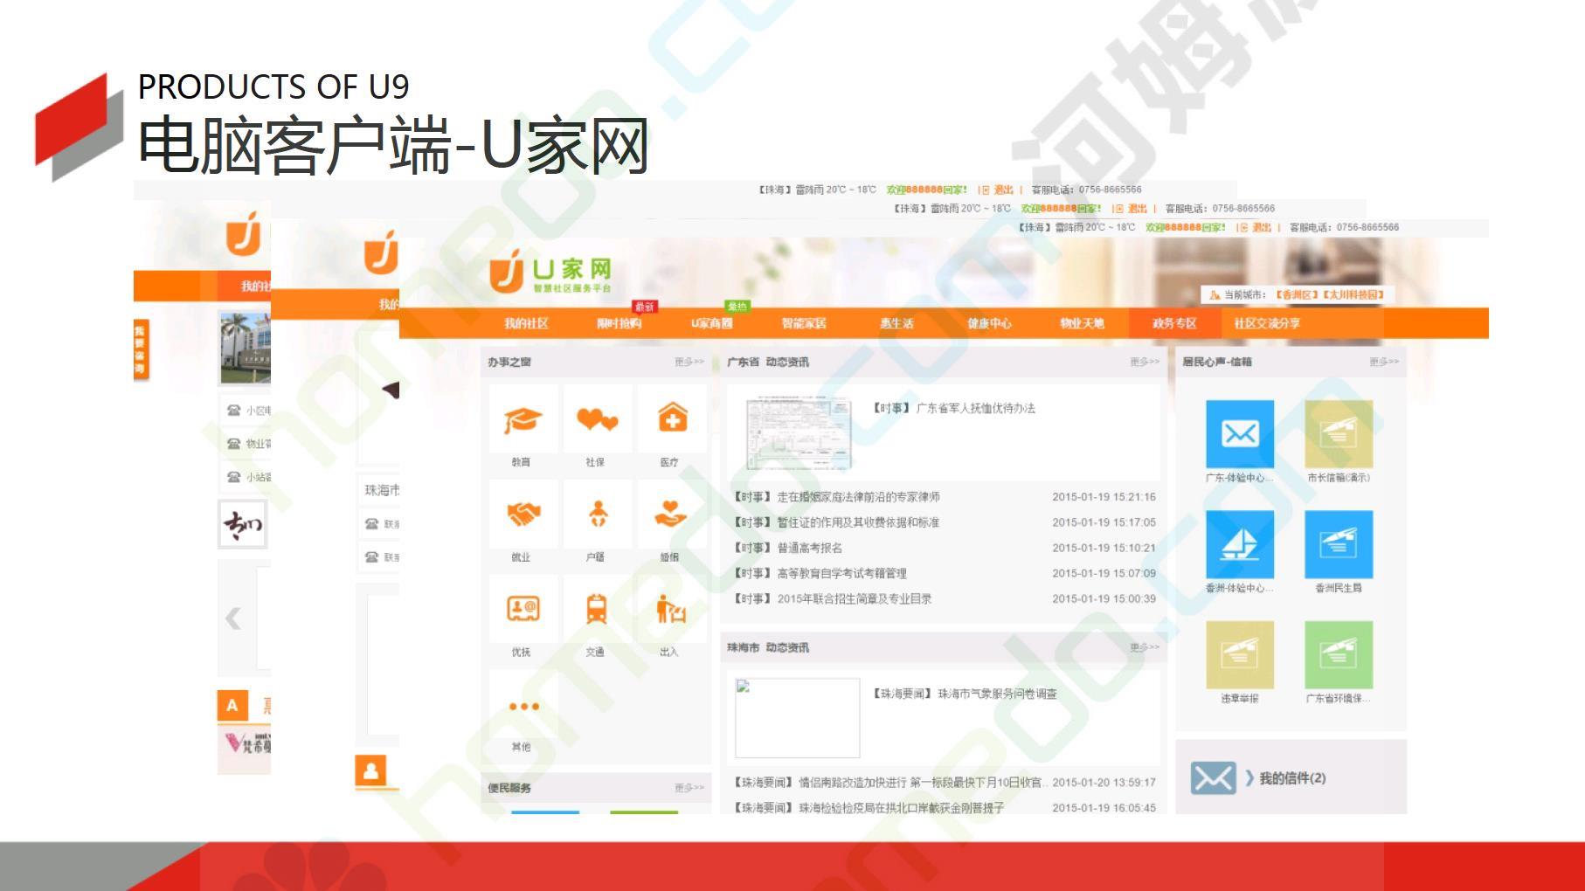Select the 太川科技园 community link

coord(1353,295)
